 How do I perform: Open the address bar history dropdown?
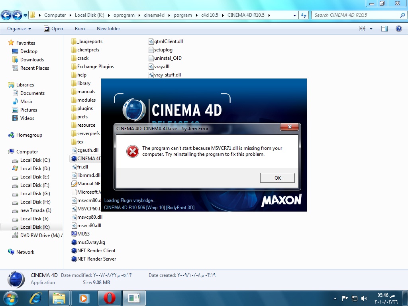click(x=294, y=16)
